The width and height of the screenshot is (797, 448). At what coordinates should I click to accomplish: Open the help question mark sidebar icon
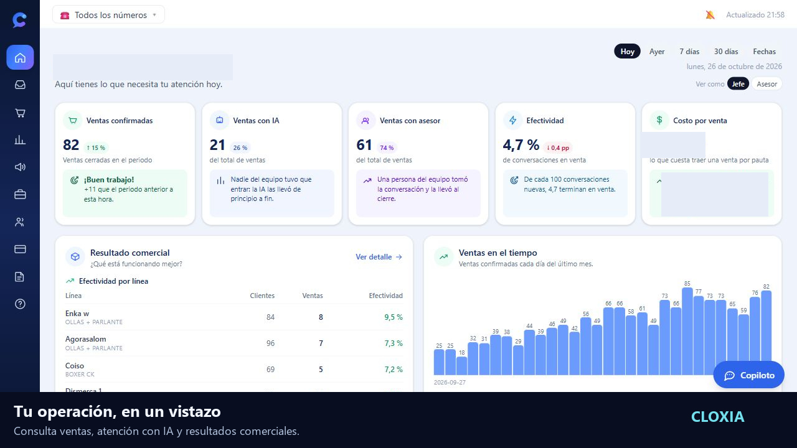(20, 304)
